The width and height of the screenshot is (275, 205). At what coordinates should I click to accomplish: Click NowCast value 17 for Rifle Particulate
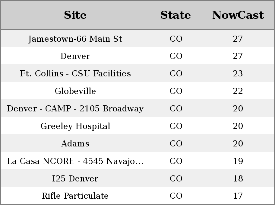click(238, 196)
